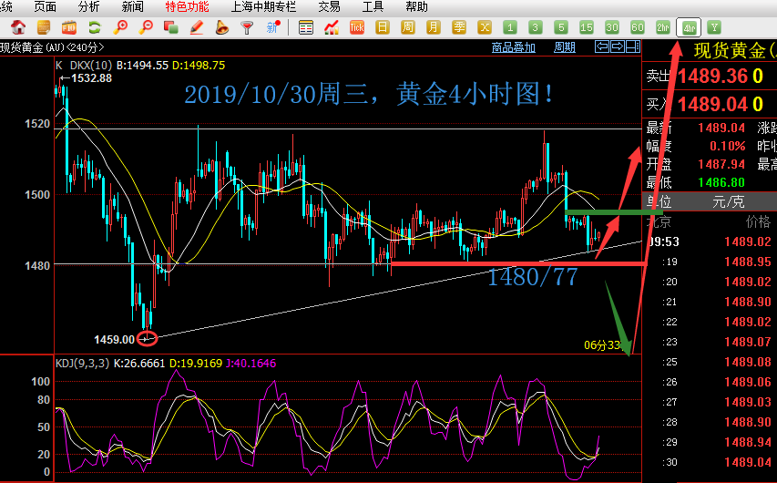The height and width of the screenshot is (483, 777).
Task: Click the 1459.00 low price label
Action: [115, 340]
